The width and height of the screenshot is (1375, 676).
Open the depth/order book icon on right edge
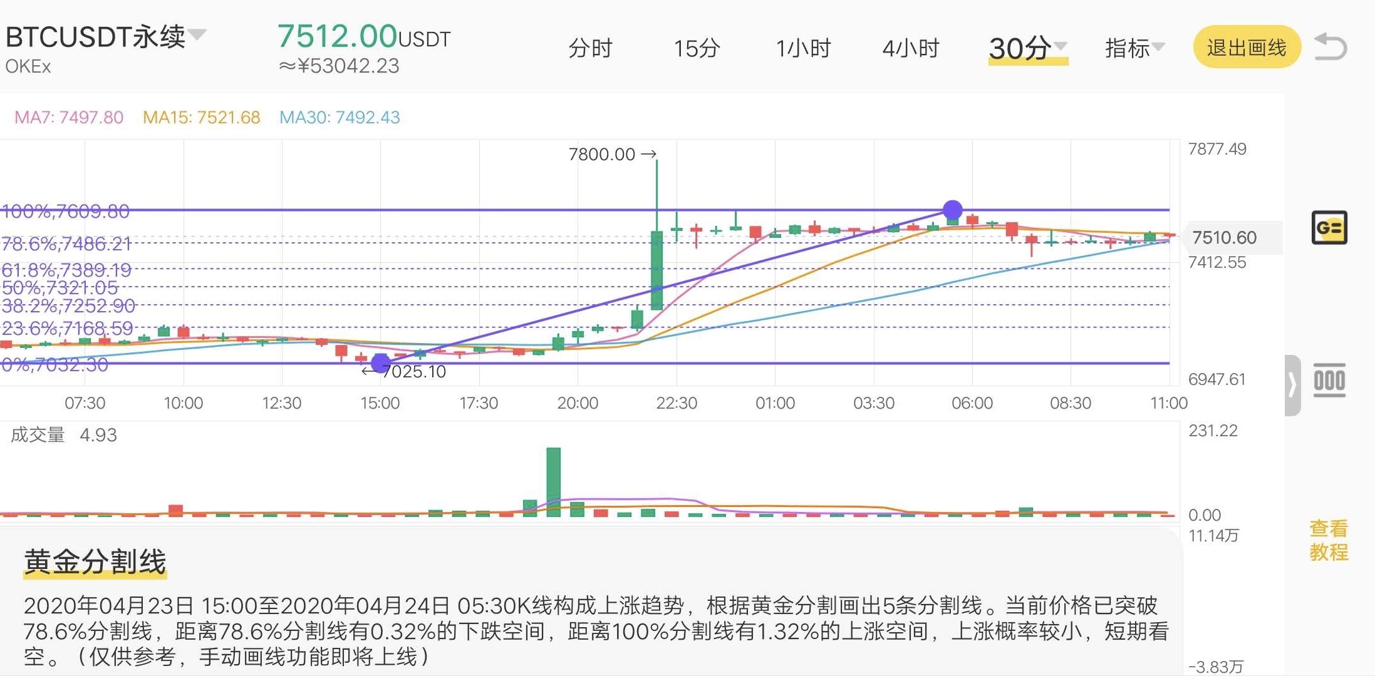(x=1331, y=380)
